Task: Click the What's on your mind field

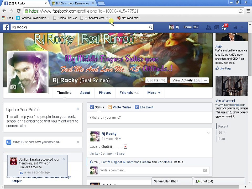Action: click(149, 118)
